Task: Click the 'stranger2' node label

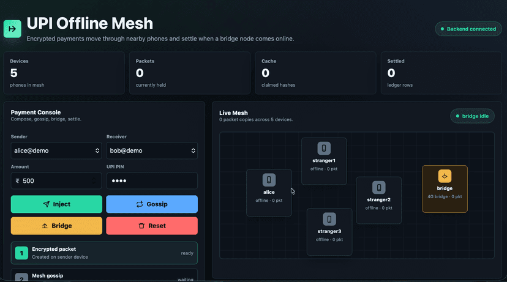Action: click(378, 199)
